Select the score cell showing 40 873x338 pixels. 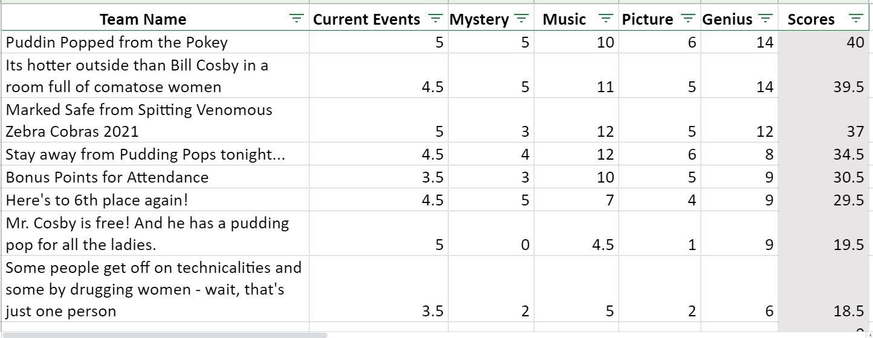823,42
